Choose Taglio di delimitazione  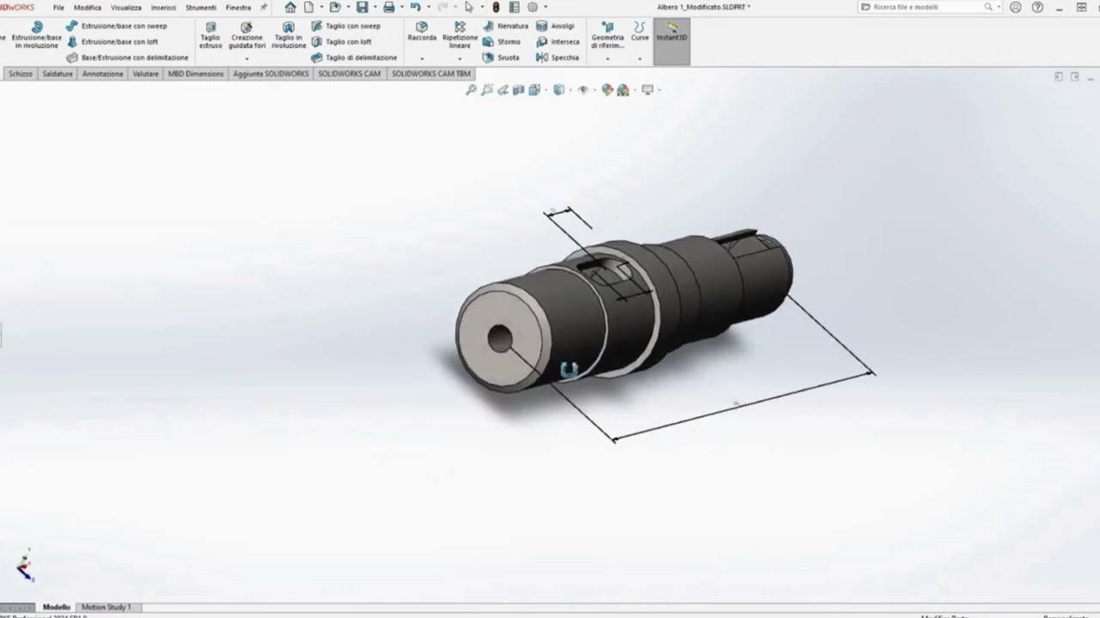[354, 58]
